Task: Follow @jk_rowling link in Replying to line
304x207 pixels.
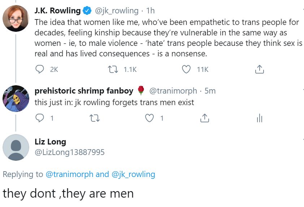Action: (133, 174)
